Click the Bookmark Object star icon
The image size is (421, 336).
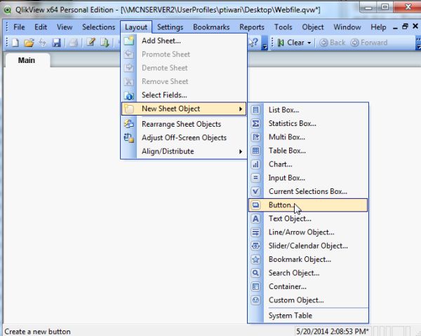(x=255, y=260)
